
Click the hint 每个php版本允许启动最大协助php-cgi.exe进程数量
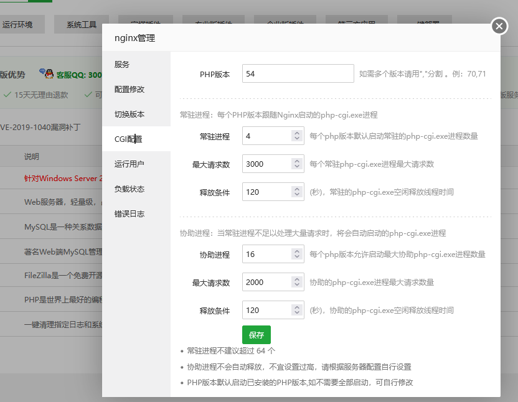point(397,255)
